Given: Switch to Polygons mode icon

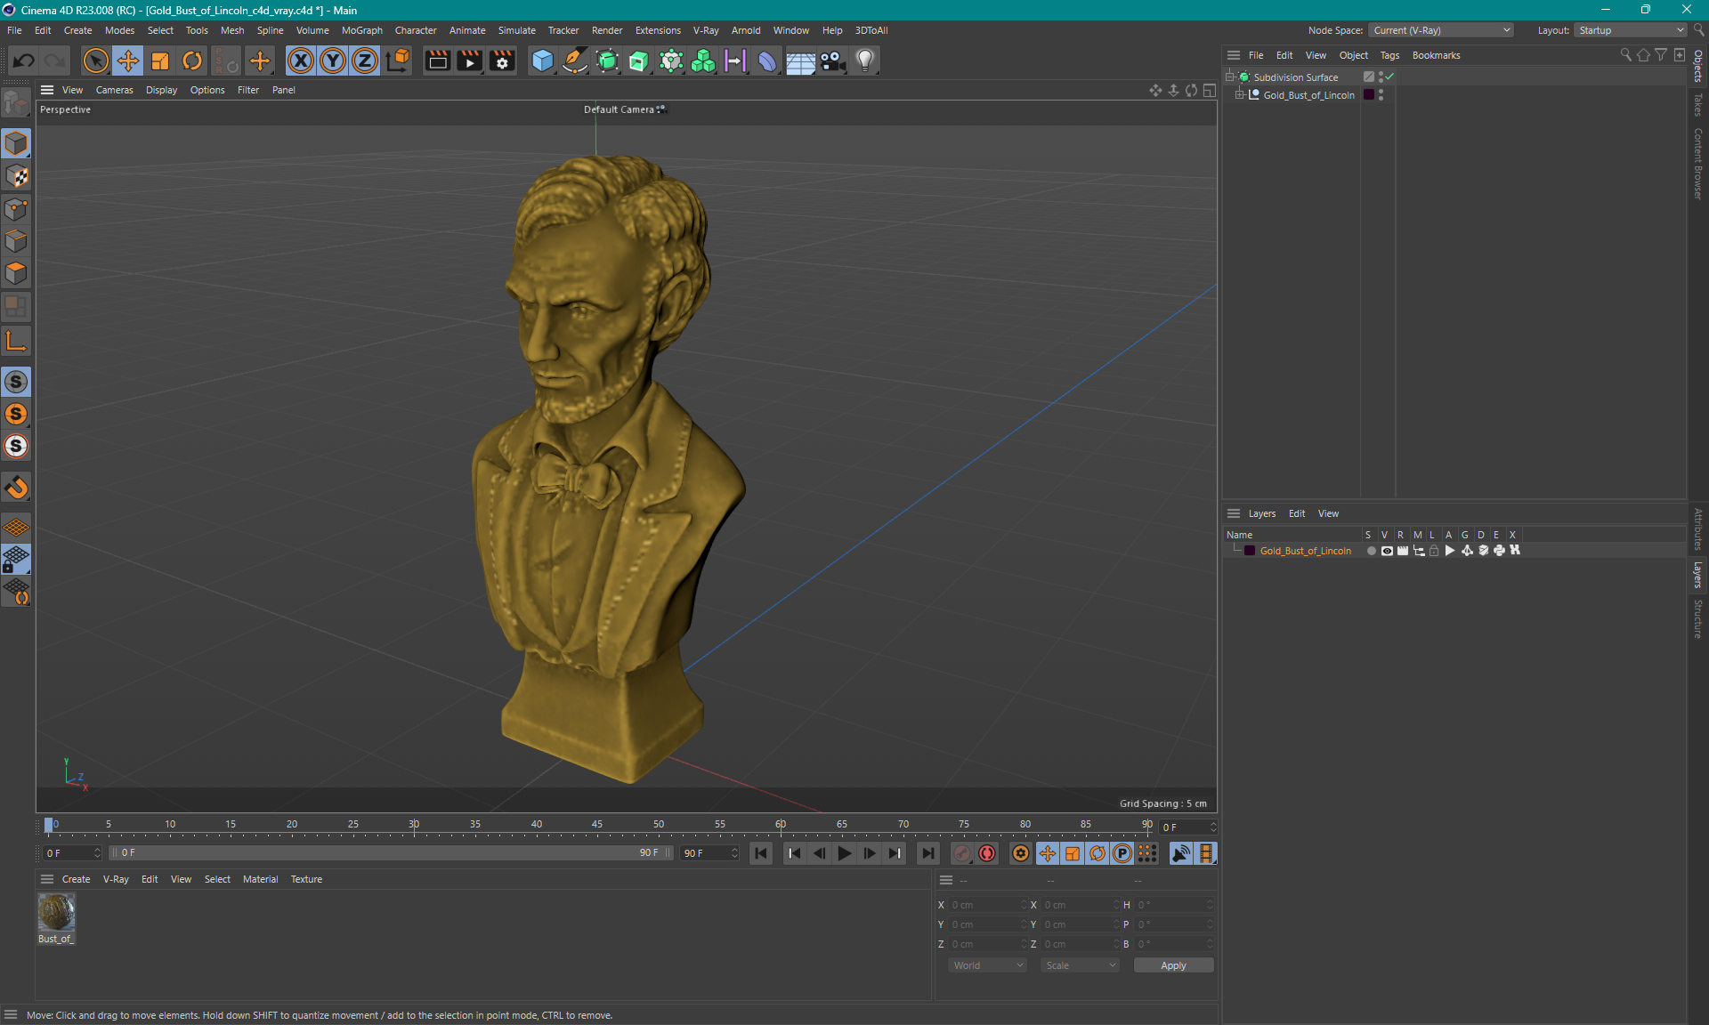Looking at the screenshot, I should (x=16, y=273).
